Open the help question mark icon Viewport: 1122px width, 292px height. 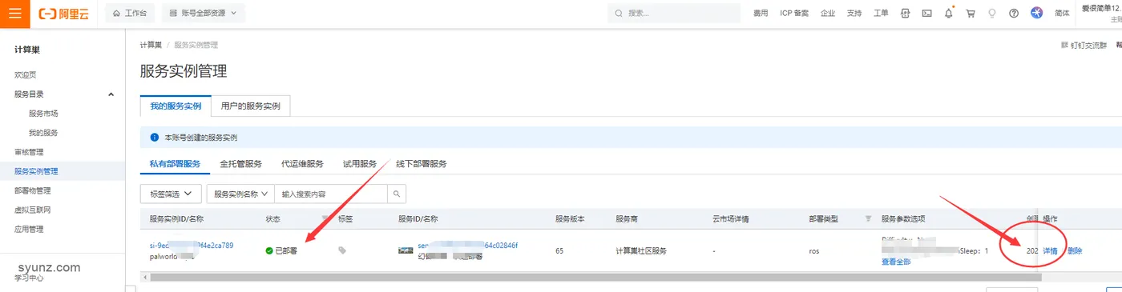click(x=1014, y=14)
